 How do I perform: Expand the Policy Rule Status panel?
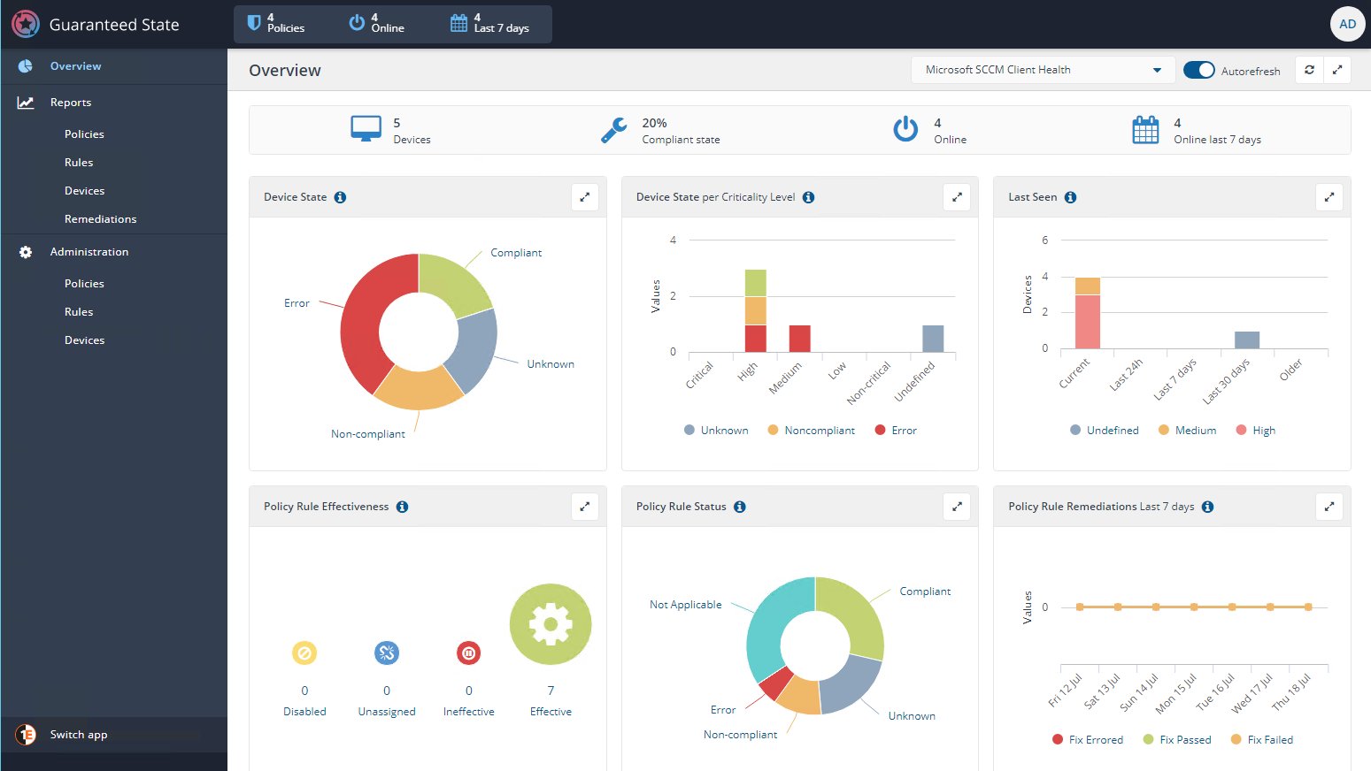957,507
